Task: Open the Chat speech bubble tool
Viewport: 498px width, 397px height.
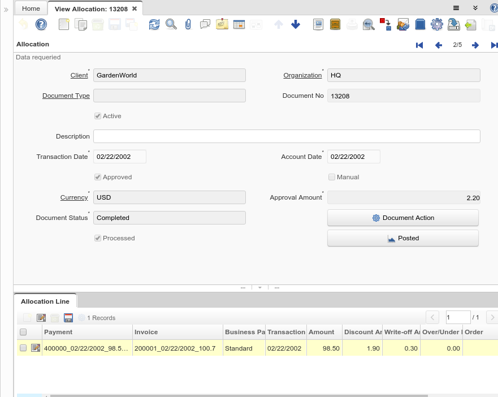Action: (x=205, y=24)
